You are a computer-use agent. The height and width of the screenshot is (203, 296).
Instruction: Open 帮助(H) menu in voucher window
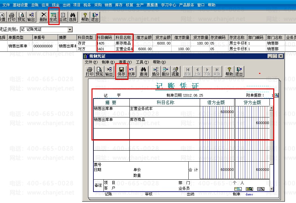pos(159,62)
